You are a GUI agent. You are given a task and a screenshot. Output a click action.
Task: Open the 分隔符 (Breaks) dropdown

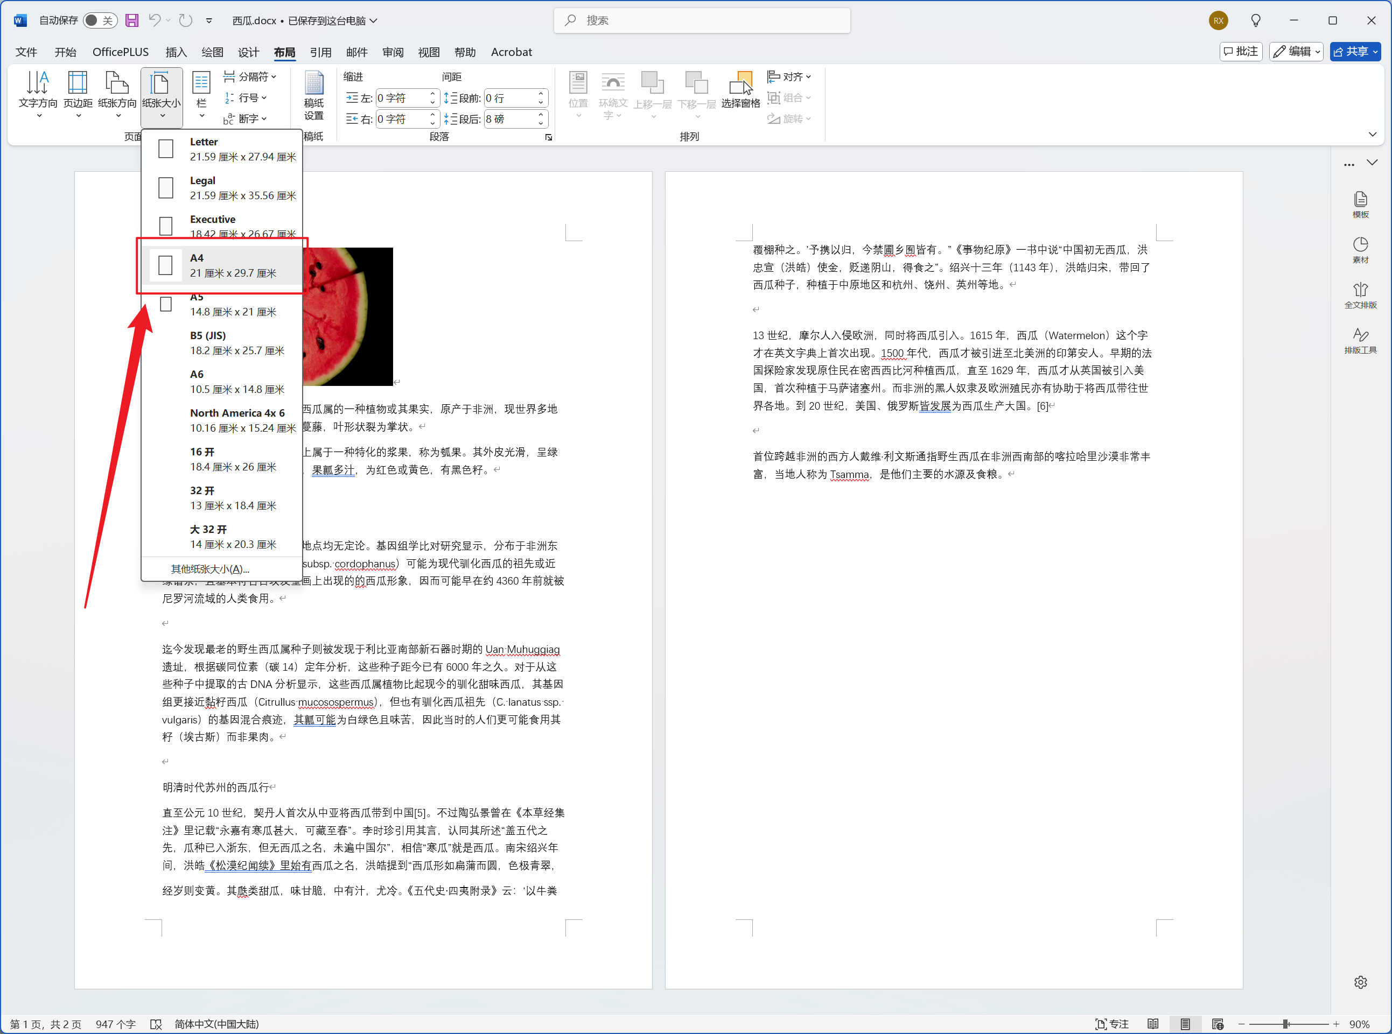[250, 76]
